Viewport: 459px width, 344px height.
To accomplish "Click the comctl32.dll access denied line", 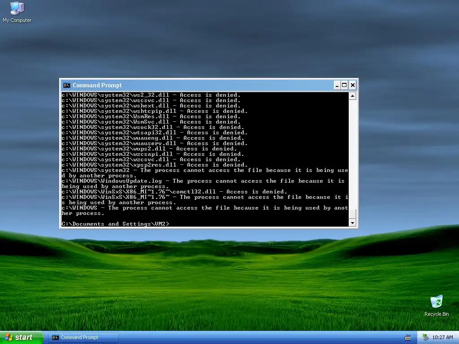I will (174, 192).
